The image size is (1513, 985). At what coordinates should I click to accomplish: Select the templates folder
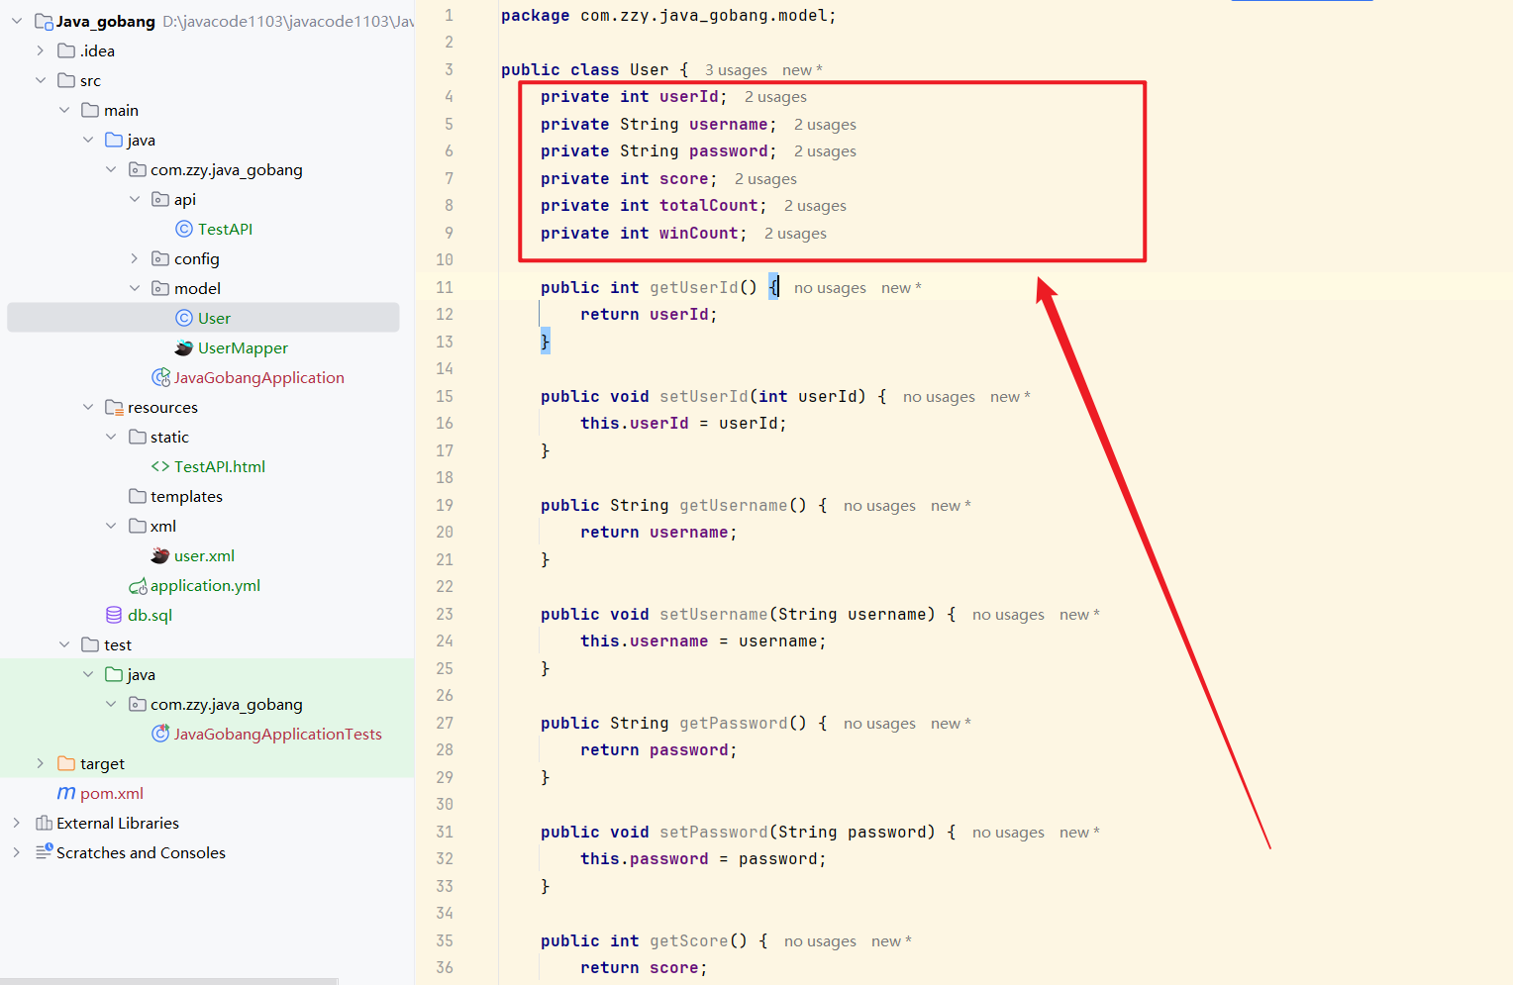186,496
